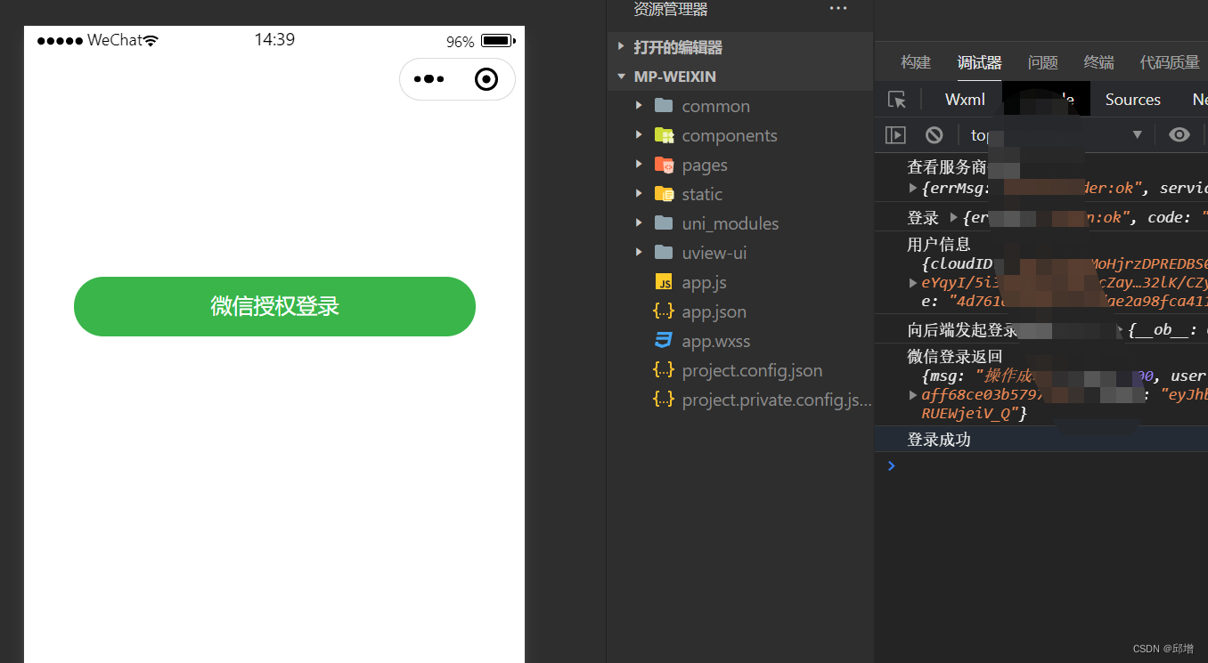
Task: Tap the green 微信授权登录 button
Action: click(274, 306)
